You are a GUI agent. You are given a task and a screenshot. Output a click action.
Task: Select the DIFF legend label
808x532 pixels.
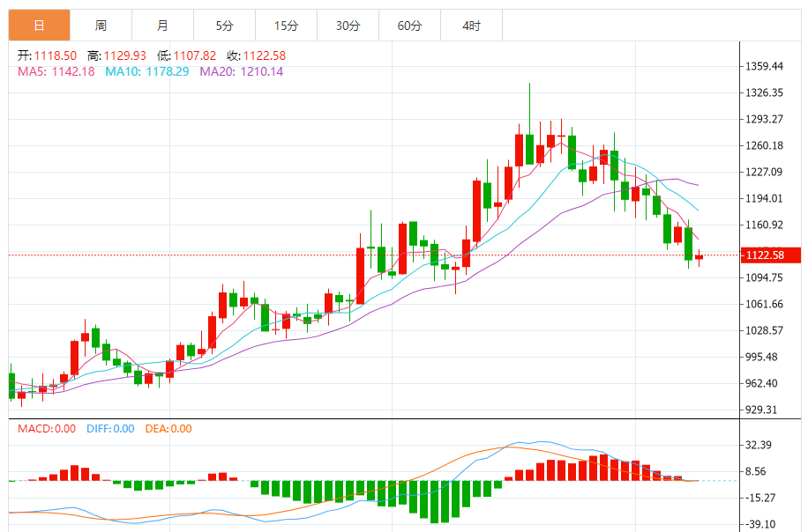click(x=110, y=429)
